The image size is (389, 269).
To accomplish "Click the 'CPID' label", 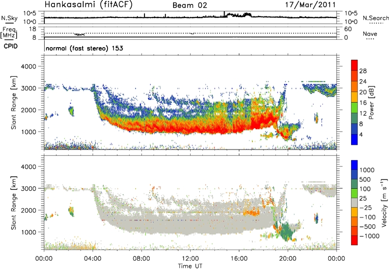I will coord(11,46).
